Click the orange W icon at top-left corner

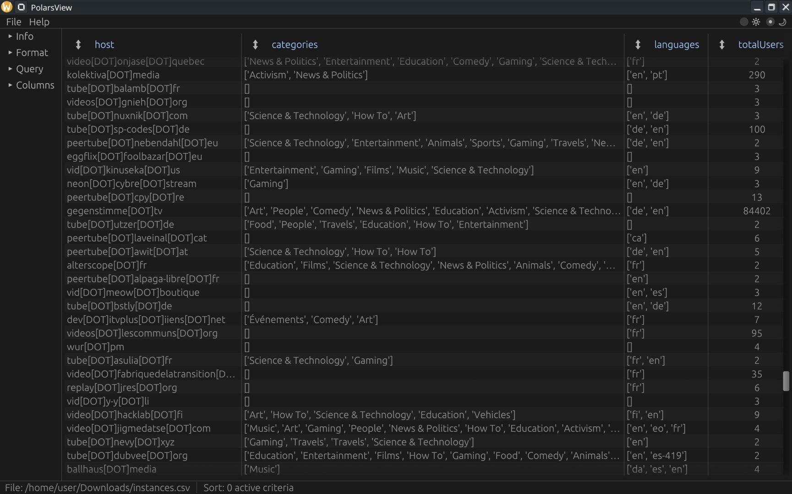click(7, 7)
